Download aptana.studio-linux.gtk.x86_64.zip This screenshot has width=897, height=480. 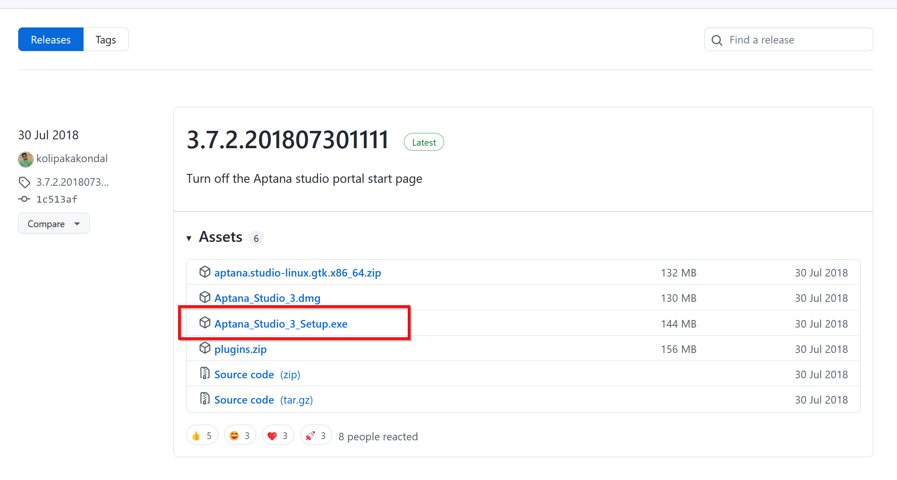coord(298,273)
